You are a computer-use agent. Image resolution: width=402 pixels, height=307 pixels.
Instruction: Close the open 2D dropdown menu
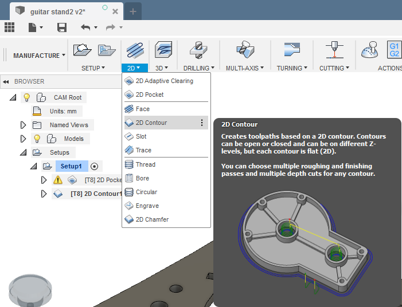click(134, 68)
